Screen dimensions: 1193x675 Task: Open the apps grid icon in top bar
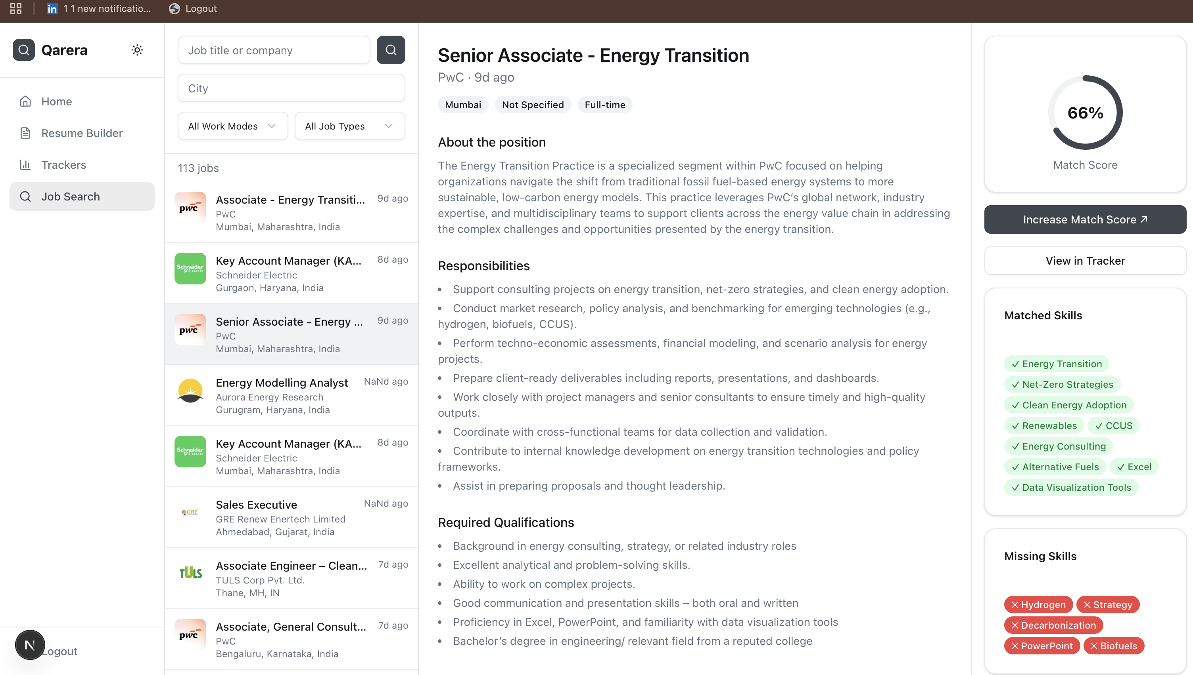pyautogui.click(x=16, y=9)
